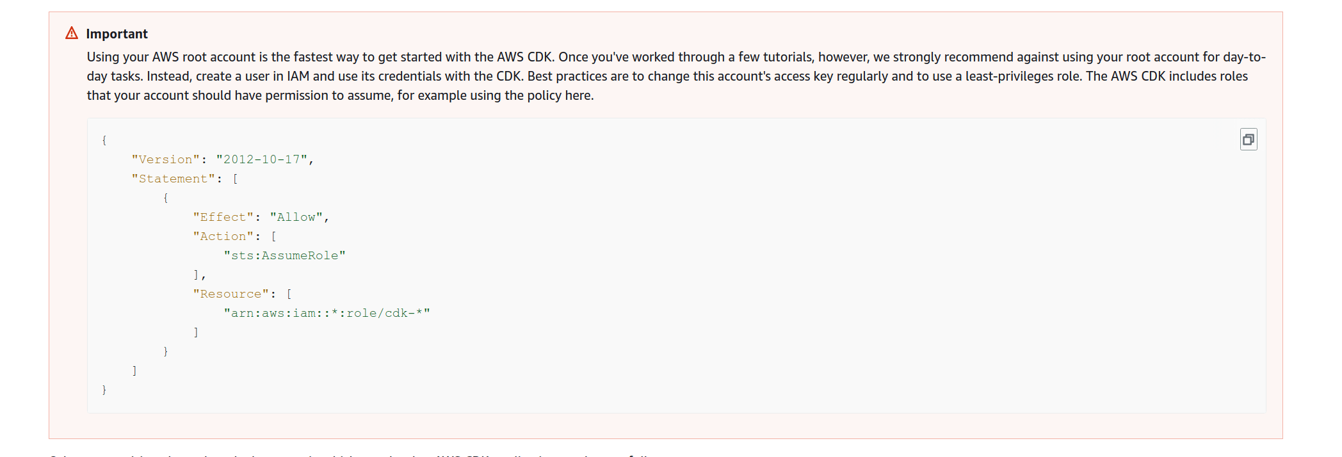Click the pink Important notice panel border
The height and width of the screenshot is (457, 1342).
49,224
